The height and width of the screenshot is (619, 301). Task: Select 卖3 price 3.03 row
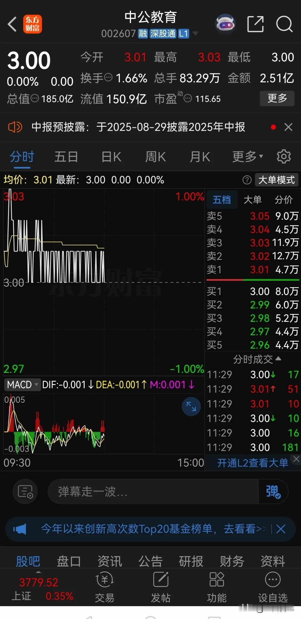point(253,243)
